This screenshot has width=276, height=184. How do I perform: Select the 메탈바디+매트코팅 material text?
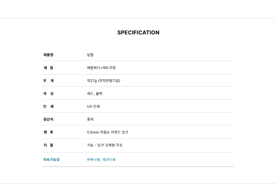coord(101,68)
